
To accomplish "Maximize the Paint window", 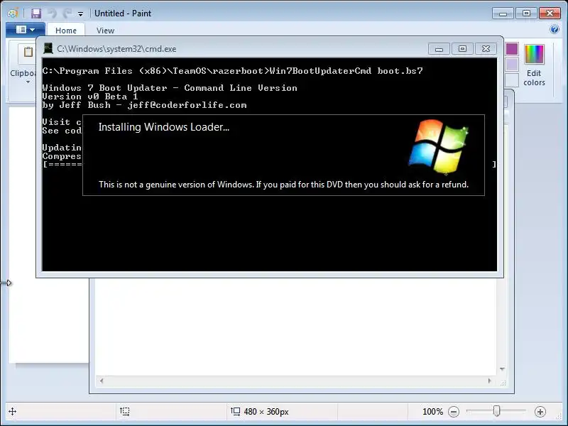I will coord(526,13).
